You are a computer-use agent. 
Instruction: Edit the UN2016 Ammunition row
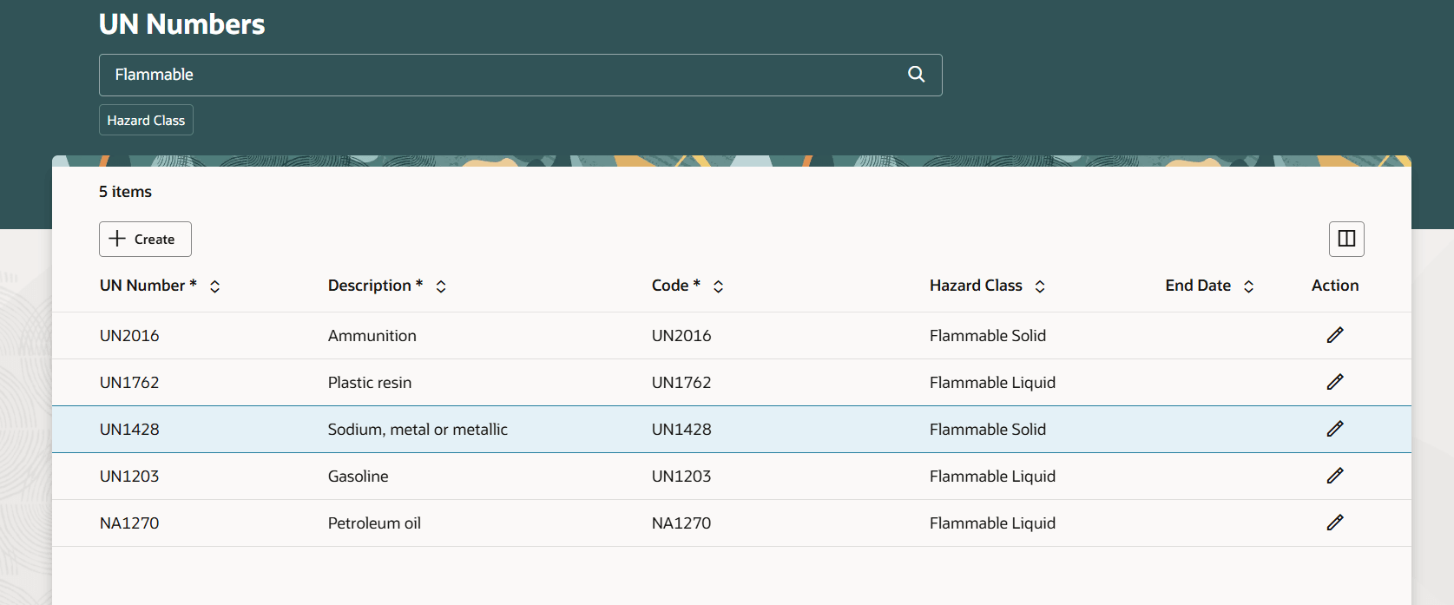click(1335, 335)
